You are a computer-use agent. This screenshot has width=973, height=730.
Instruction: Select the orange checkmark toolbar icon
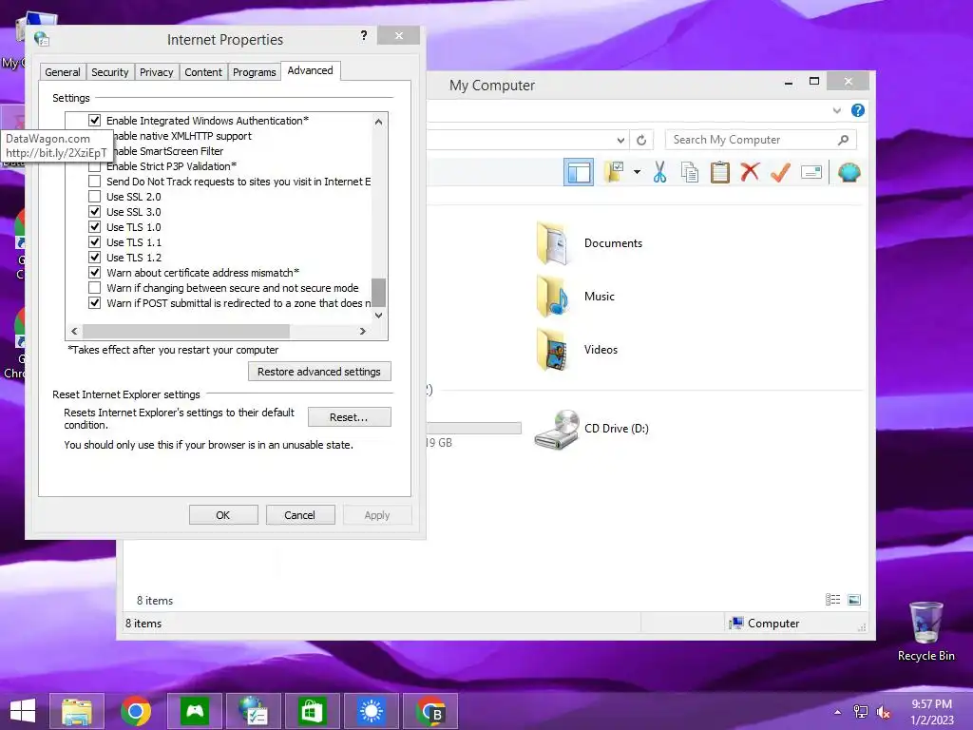[780, 172]
